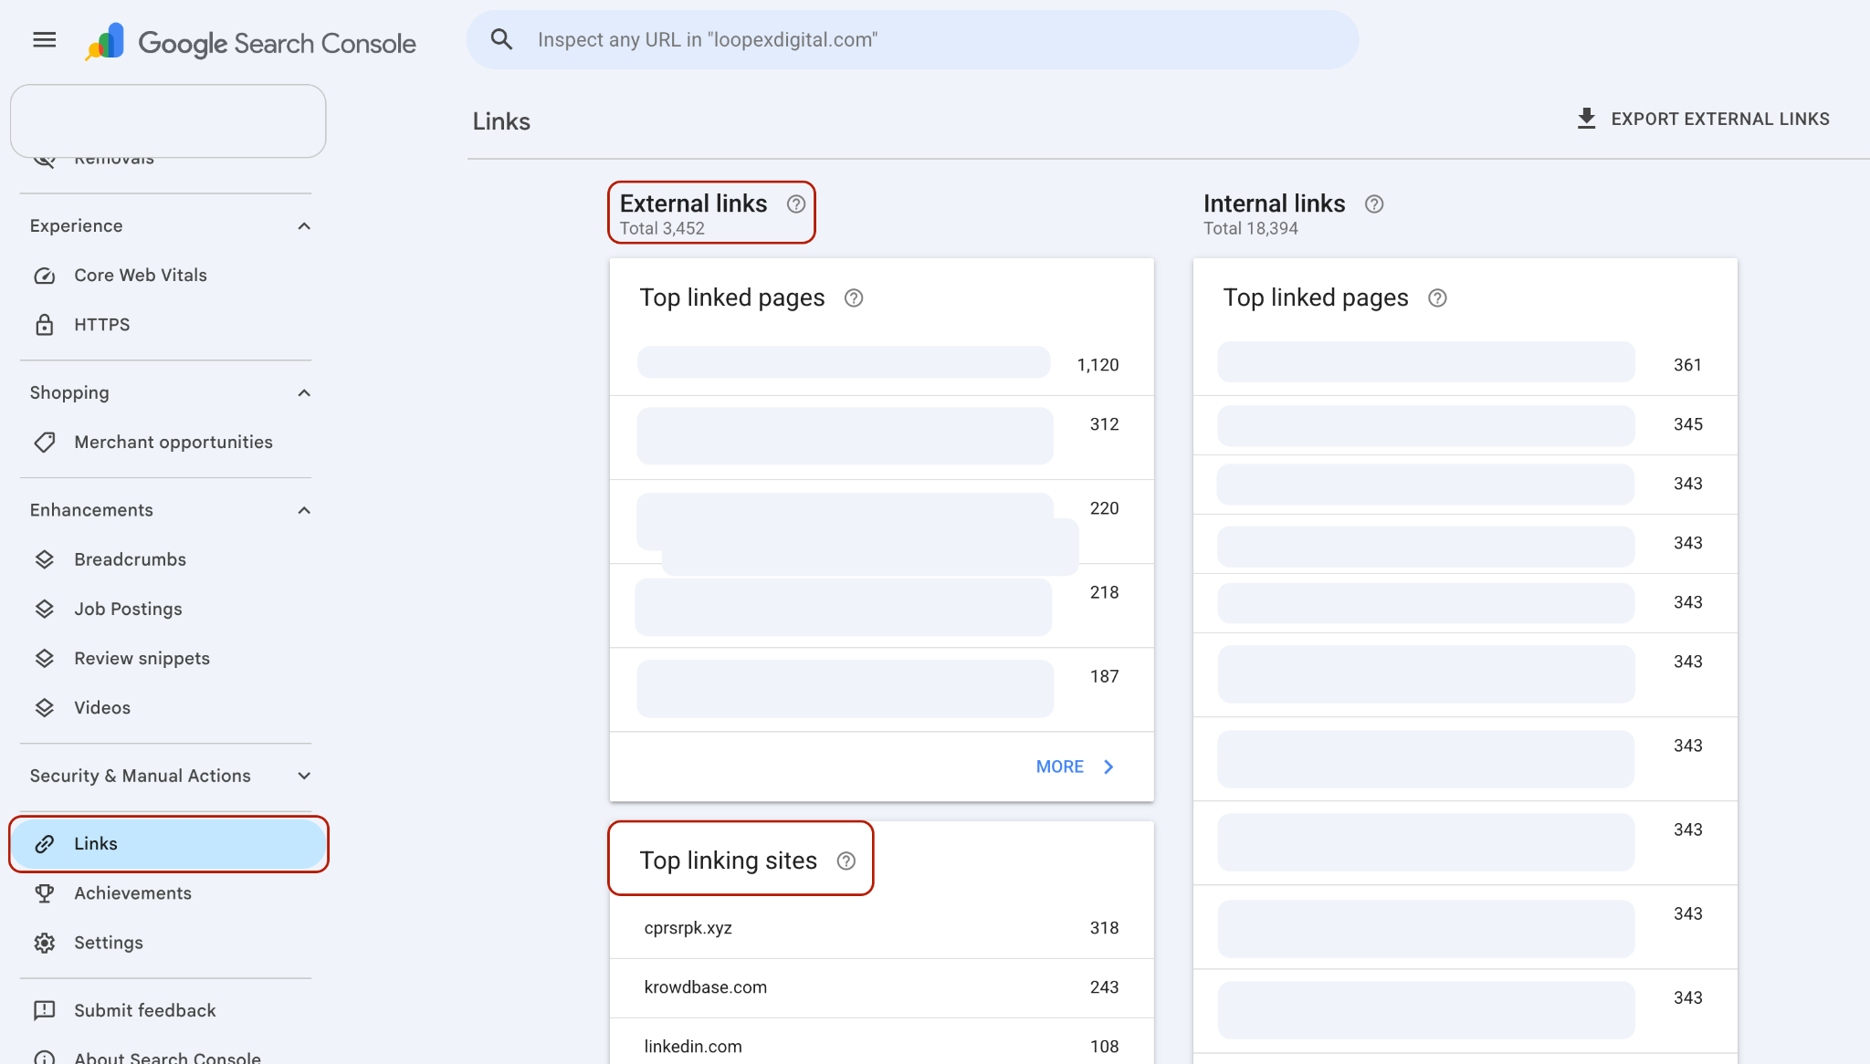Click the URL inspection search field

coord(912,40)
